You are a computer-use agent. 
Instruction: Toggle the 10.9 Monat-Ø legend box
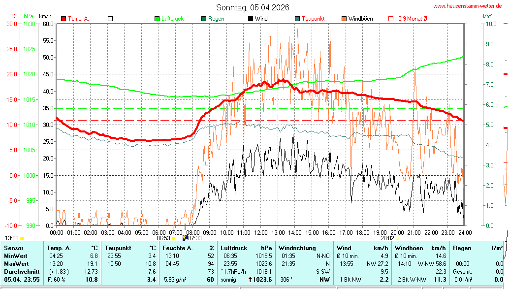(x=391, y=19)
